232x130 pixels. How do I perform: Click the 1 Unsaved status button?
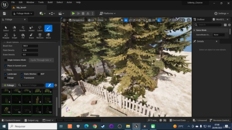click(x=200, y=120)
